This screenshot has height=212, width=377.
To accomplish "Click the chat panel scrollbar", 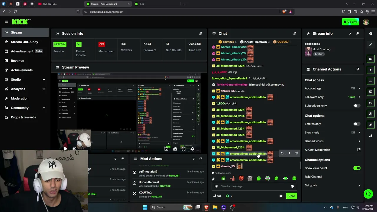I will point(300,165).
